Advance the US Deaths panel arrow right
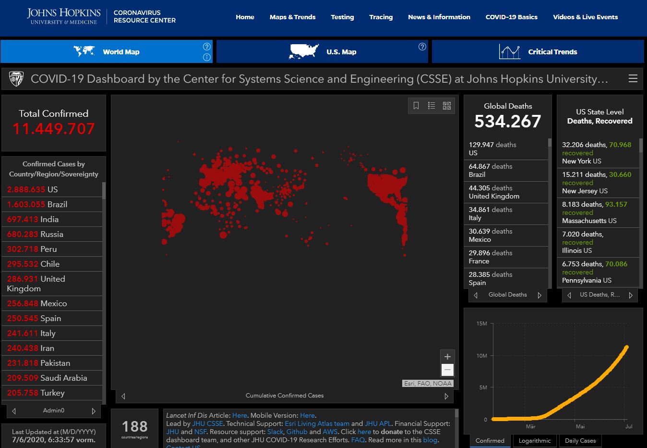The image size is (647, 448). point(631,295)
